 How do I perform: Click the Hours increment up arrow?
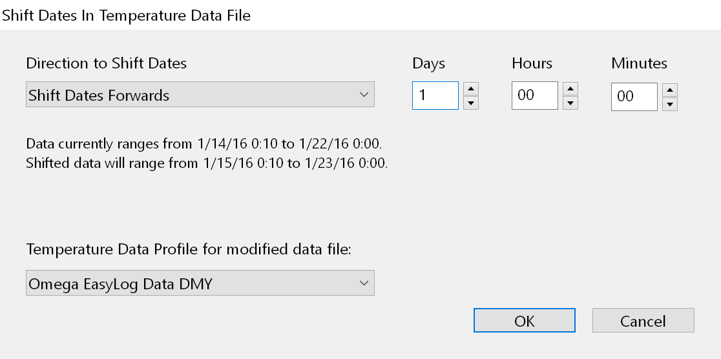[570, 89]
